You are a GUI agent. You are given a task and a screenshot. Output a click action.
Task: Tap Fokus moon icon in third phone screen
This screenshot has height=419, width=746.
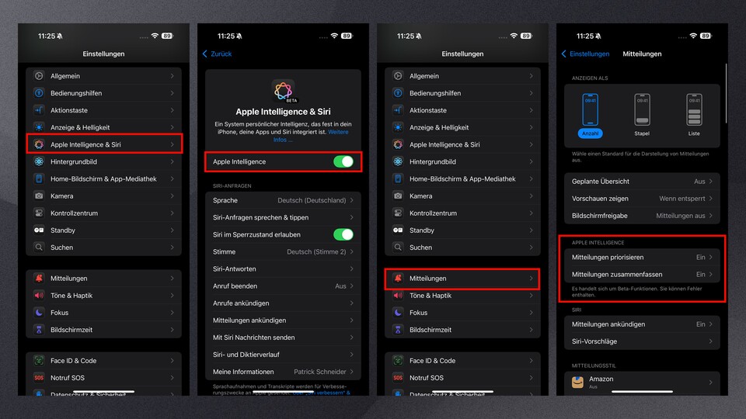coord(398,313)
